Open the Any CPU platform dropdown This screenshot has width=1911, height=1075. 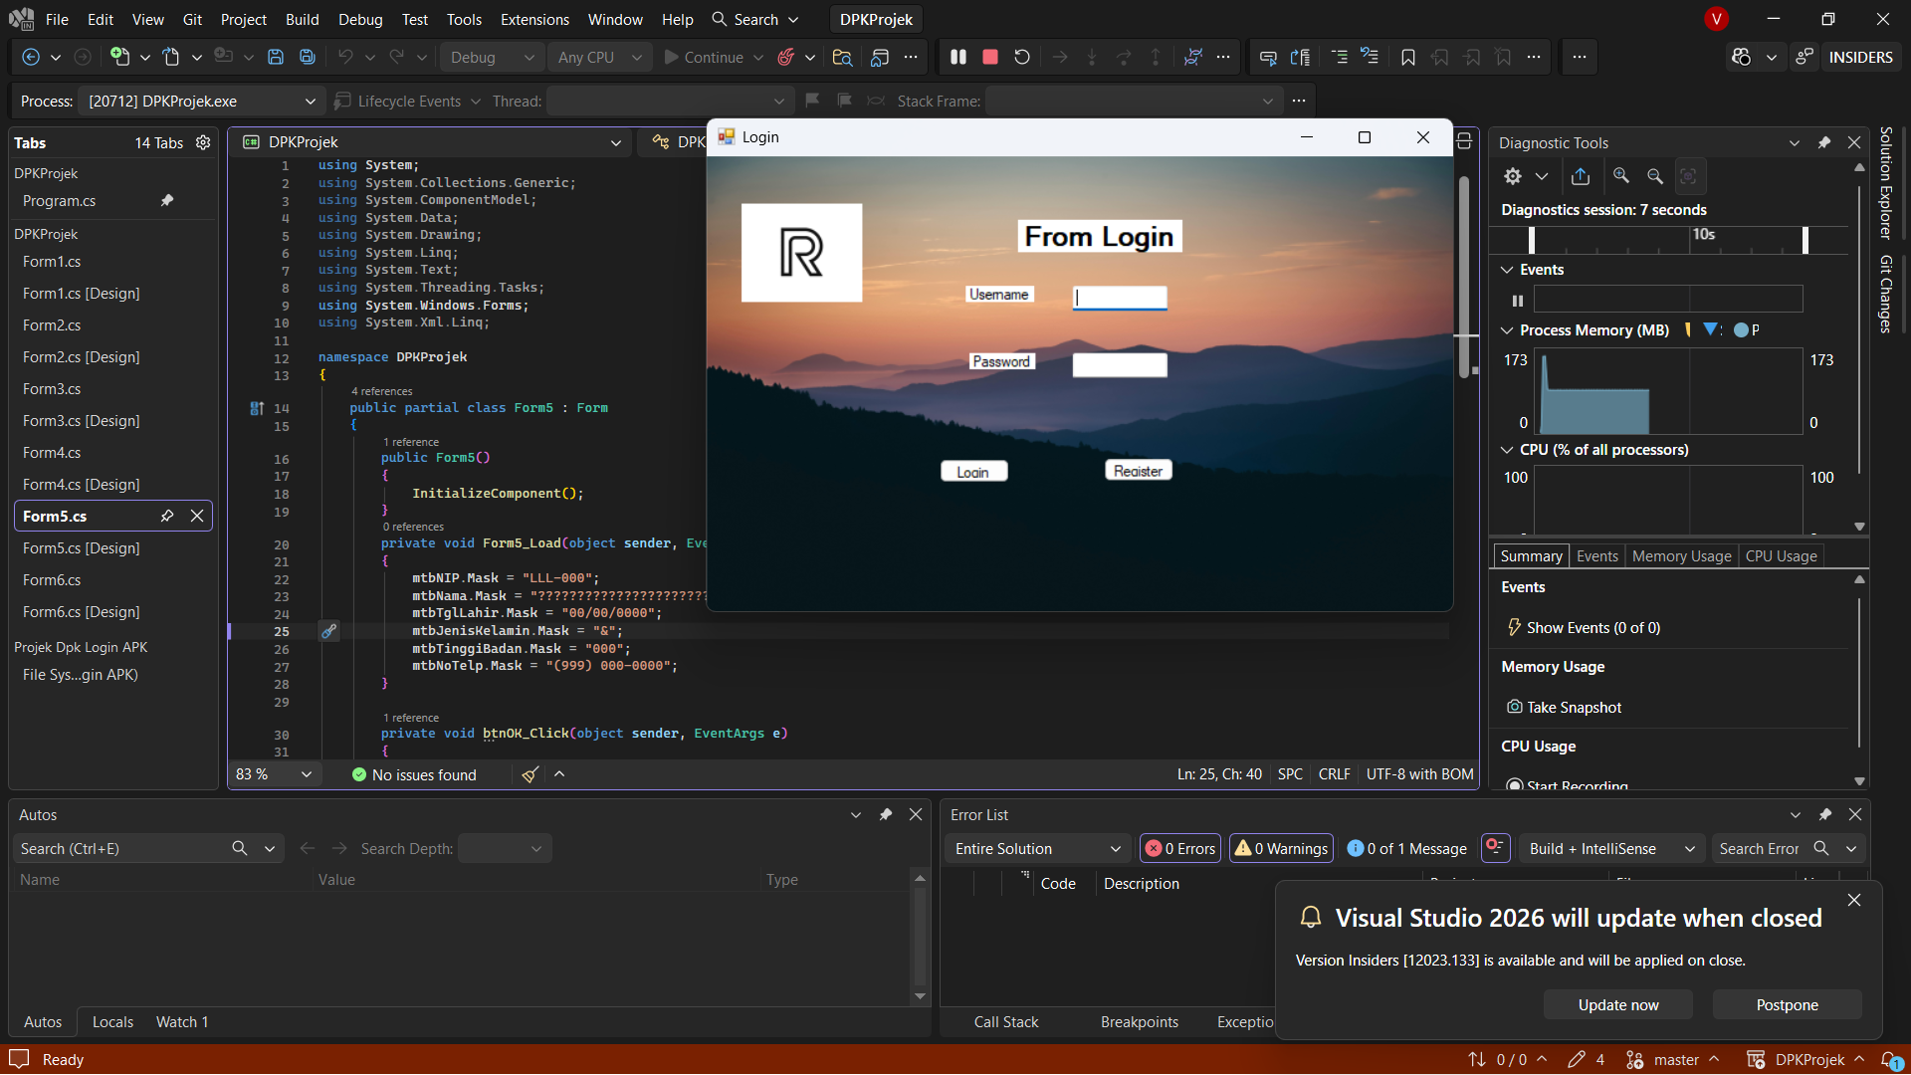tap(600, 58)
